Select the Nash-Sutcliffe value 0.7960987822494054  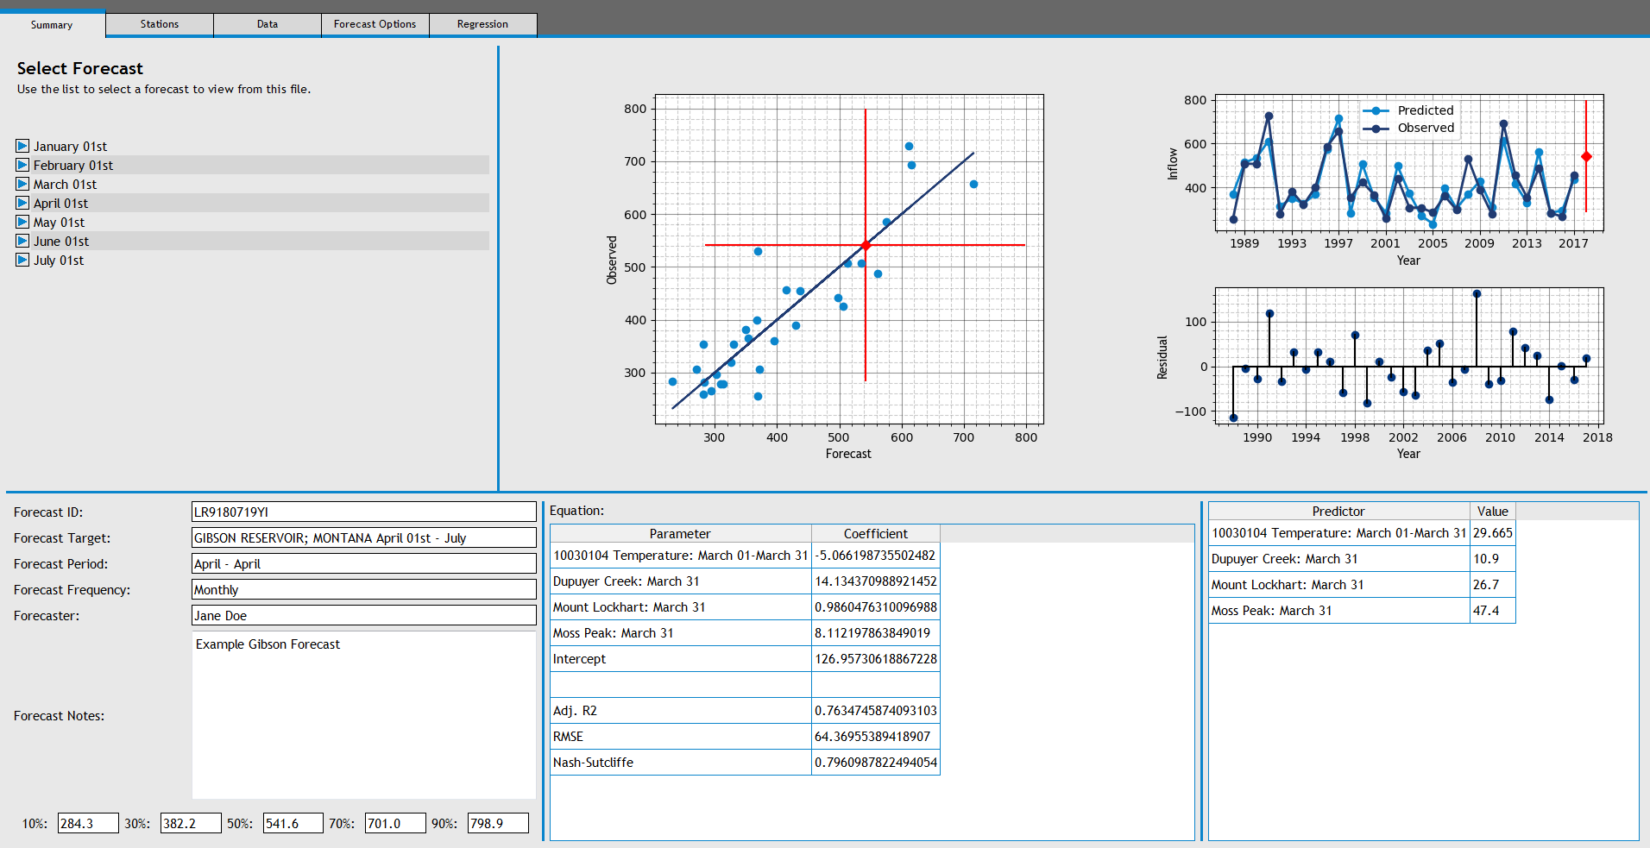(876, 763)
